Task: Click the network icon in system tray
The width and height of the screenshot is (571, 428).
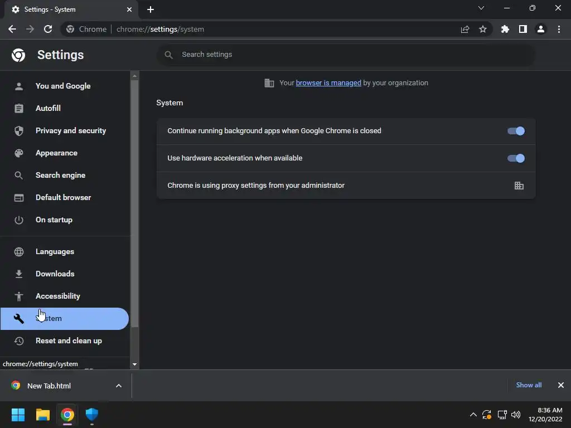Action: coord(502,415)
